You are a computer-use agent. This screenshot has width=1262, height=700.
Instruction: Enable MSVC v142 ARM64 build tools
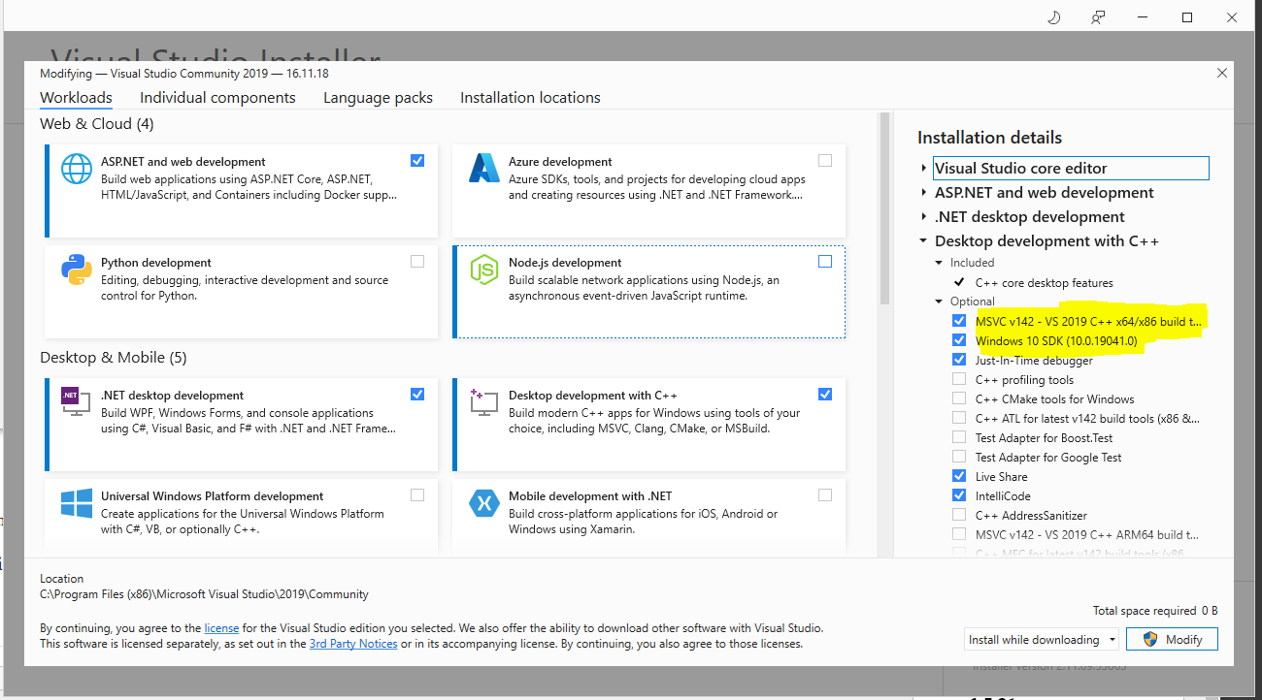click(959, 534)
